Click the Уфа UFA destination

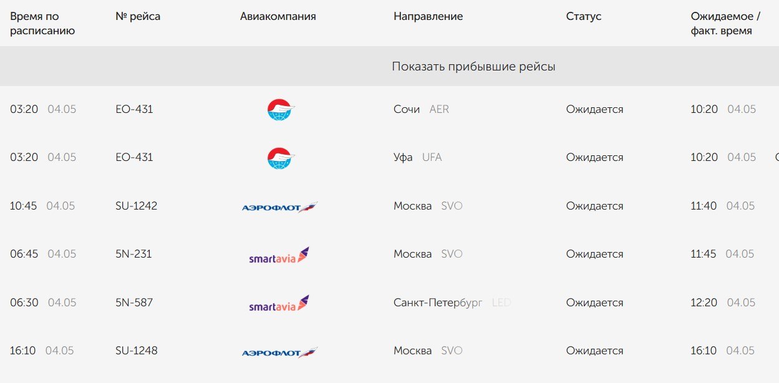(x=417, y=157)
